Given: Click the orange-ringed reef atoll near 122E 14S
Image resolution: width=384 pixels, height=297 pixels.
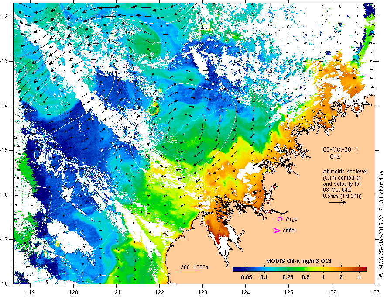Looking at the screenshot, I should (x=154, y=107).
